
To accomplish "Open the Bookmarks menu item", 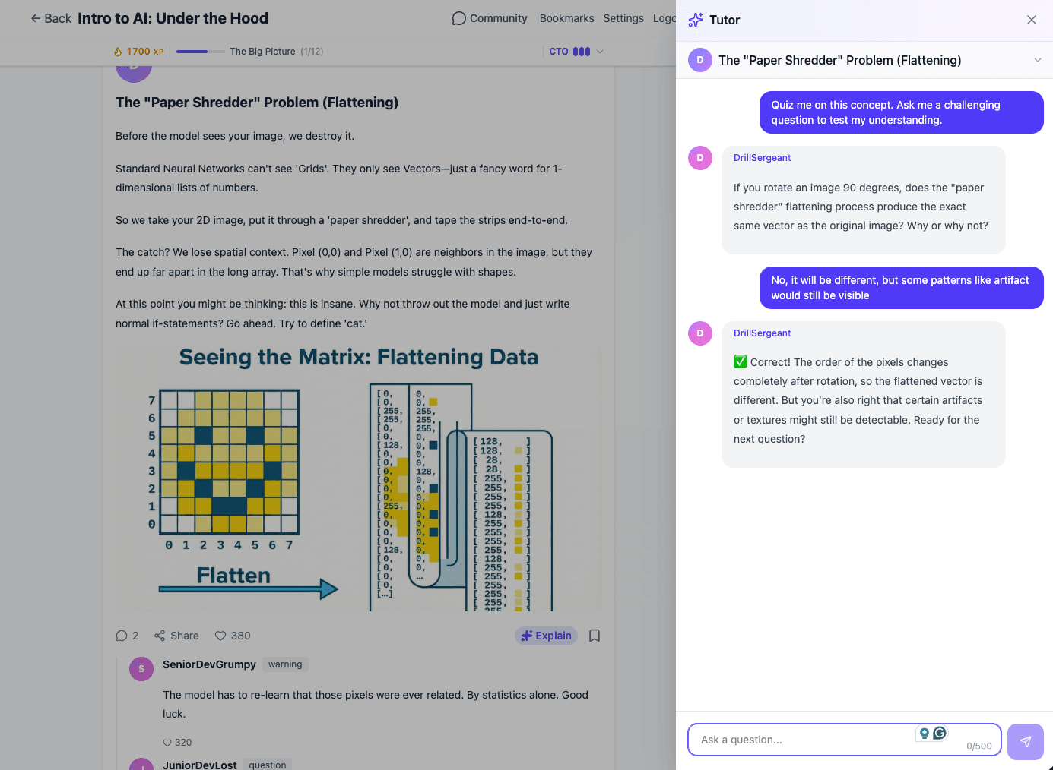I will click(566, 17).
